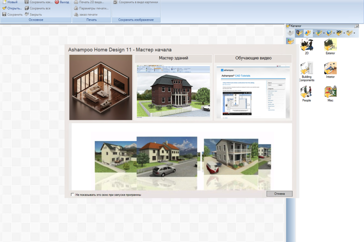364x242 pixels.
Task: Click the isometric living room image
Action: 101,87
